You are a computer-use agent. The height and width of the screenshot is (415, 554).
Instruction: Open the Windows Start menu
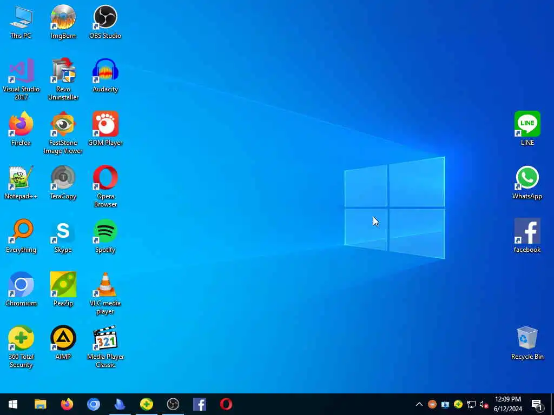click(x=13, y=404)
